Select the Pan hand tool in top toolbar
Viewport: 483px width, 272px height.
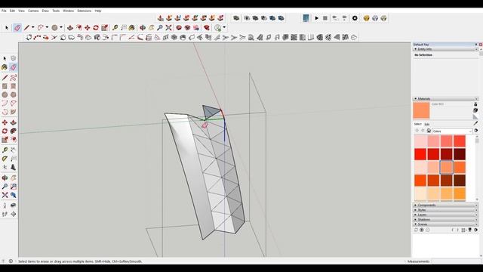[151, 28]
